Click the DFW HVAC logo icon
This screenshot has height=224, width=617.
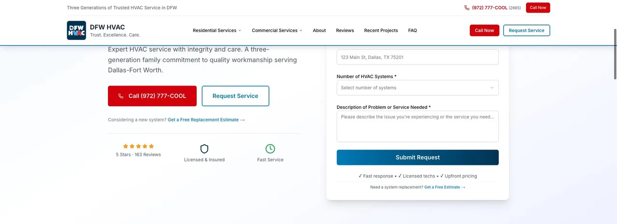point(76,30)
